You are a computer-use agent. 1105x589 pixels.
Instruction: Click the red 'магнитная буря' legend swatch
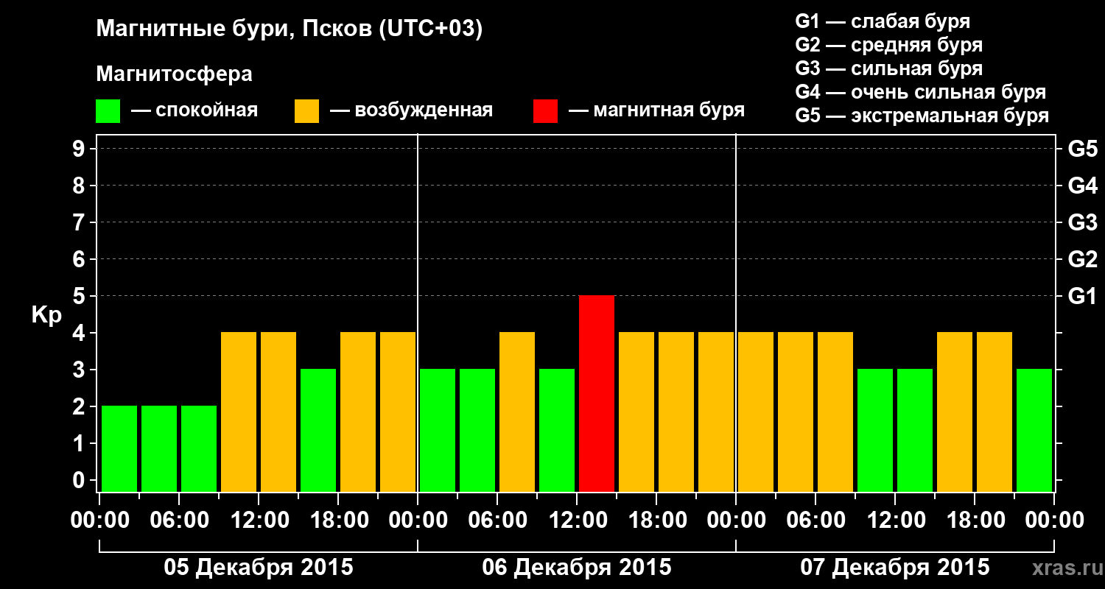pos(545,111)
